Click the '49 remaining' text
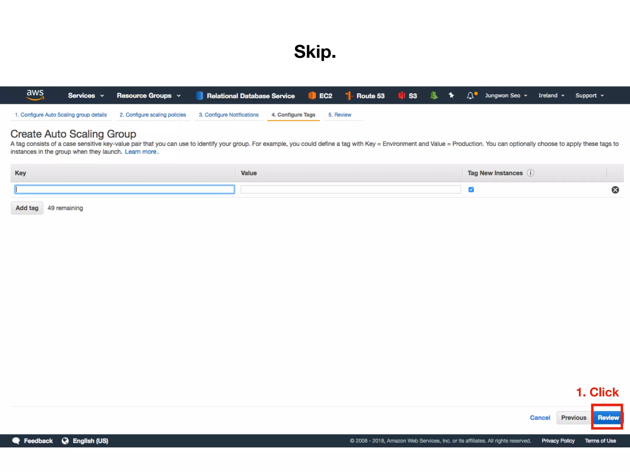Image resolution: width=630 pixels, height=472 pixels. 65,208
